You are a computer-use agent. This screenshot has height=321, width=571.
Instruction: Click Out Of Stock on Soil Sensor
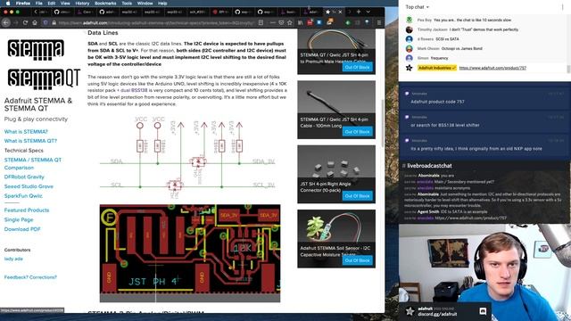(357, 260)
